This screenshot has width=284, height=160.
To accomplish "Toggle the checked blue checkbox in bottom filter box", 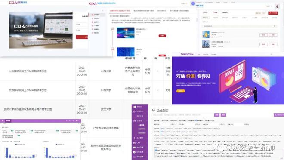I will click(x=156, y=150).
